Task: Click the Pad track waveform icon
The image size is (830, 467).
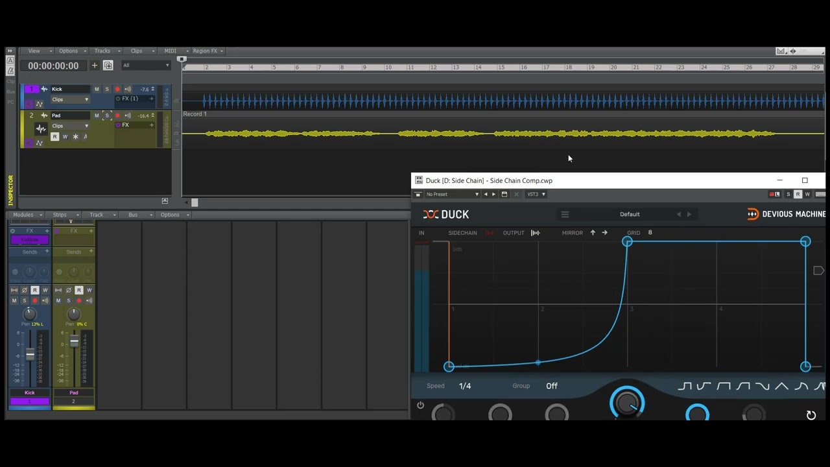Action: [41, 129]
